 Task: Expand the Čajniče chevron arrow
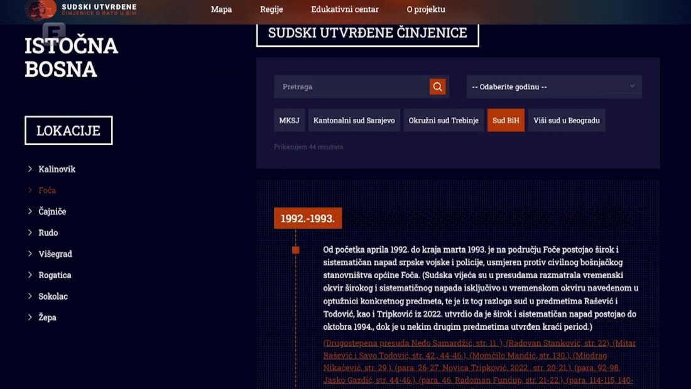[x=30, y=211]
